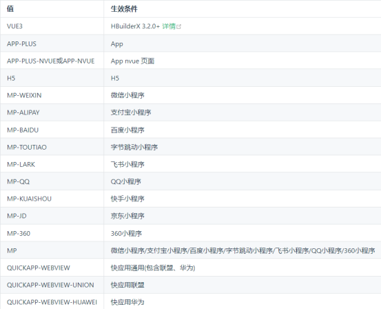Select the MP-JD value

click(x=17, y=216)
